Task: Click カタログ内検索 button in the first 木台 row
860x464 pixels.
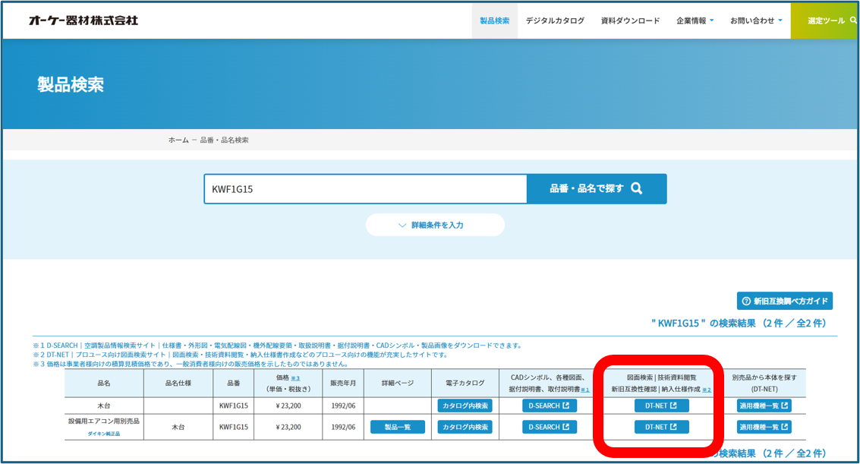Action: [x=465, y=406]
